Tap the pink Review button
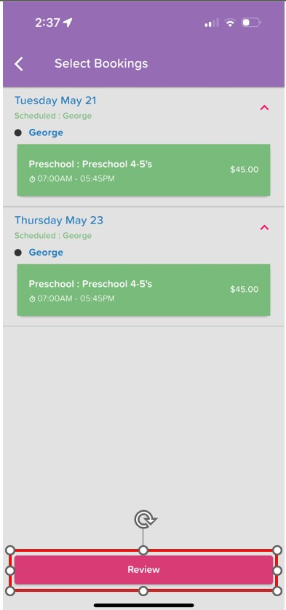 (143, 570)
